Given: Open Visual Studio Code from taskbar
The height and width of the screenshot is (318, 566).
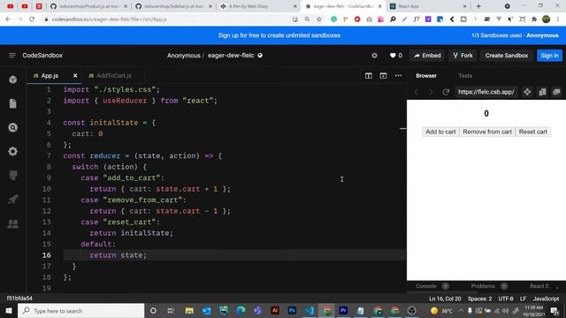Looking at the screenshot, I should [310, 310].
